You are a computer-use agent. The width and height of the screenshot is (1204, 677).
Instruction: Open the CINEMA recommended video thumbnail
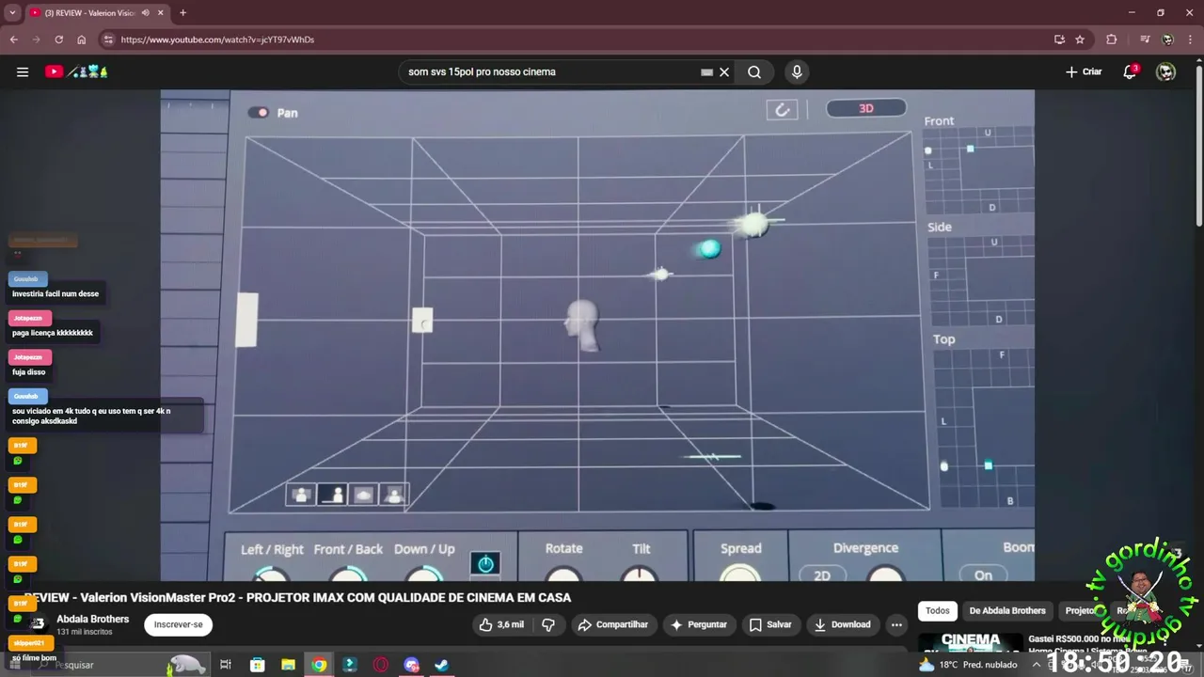point(970,642)
